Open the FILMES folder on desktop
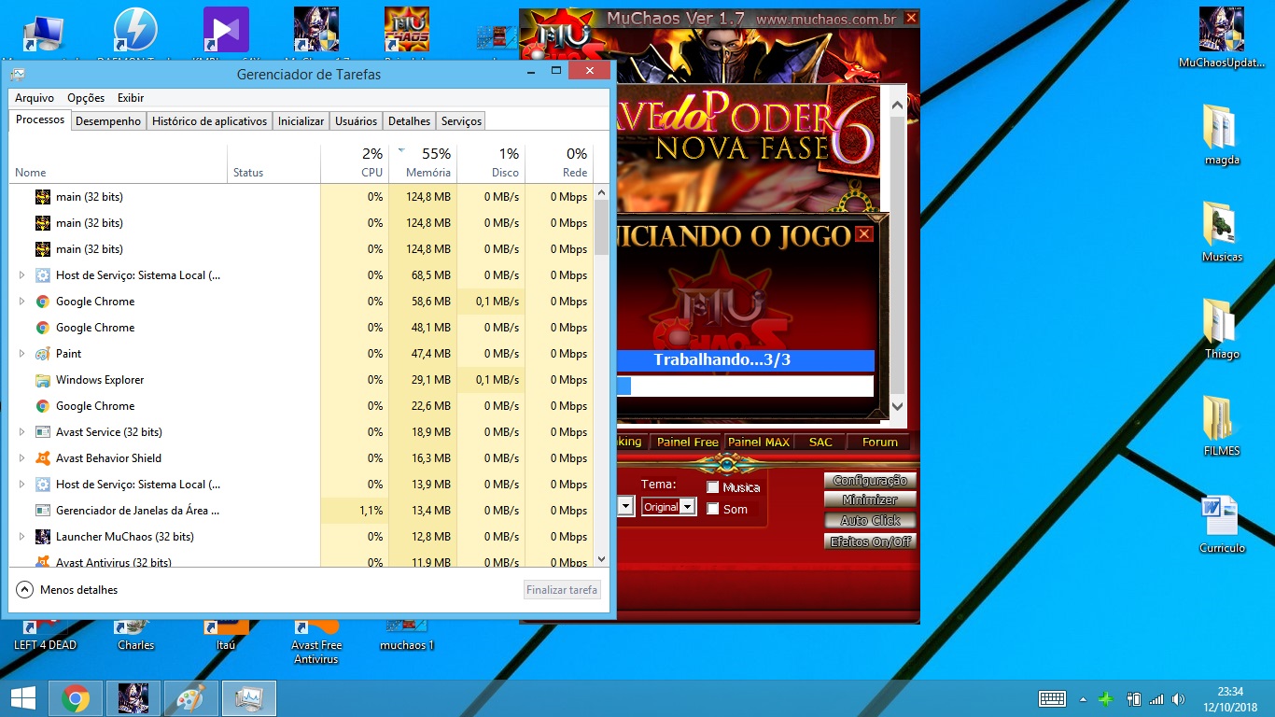The height and width of the screenshot is (717, 1275). pyautogui.click(x=1222, y=425)
